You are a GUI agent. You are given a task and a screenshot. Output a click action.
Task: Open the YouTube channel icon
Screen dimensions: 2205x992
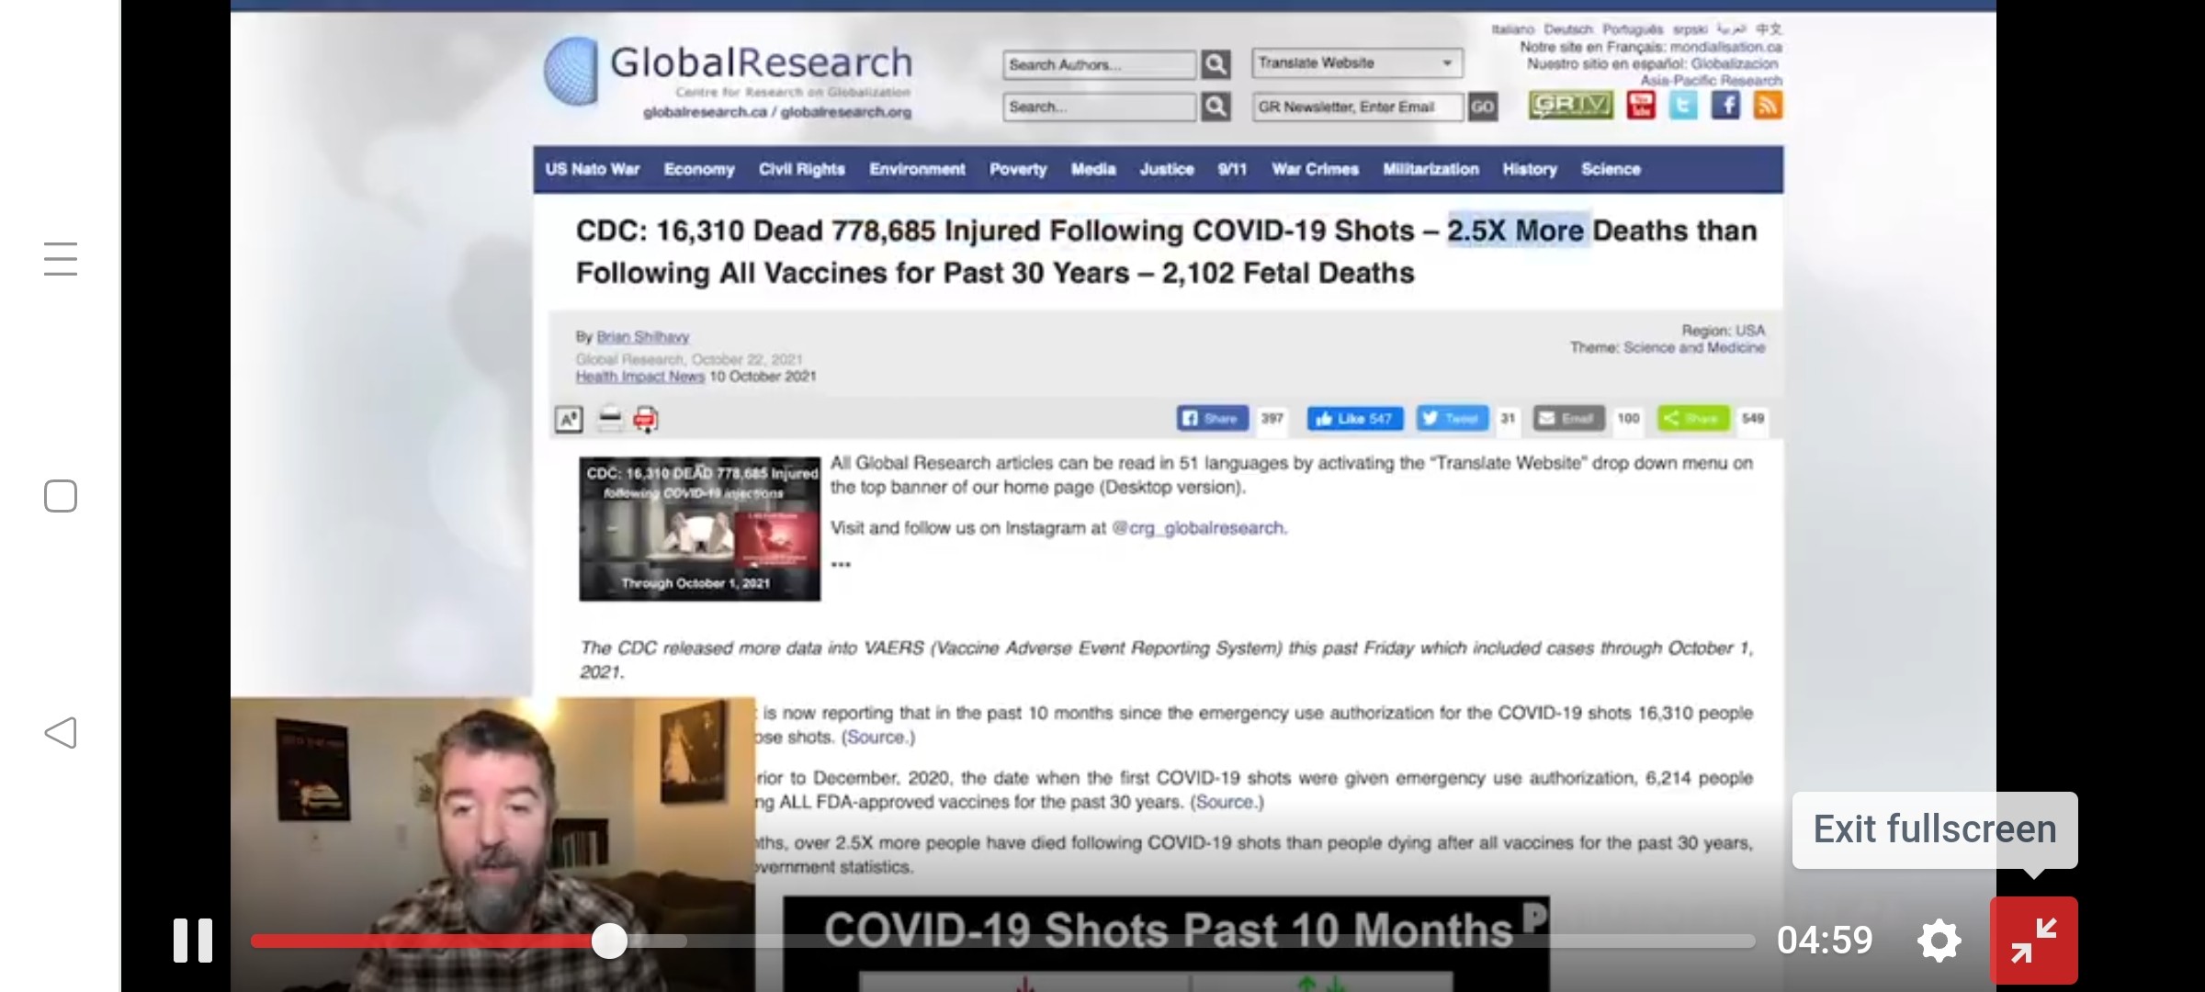click(1641, 105)
